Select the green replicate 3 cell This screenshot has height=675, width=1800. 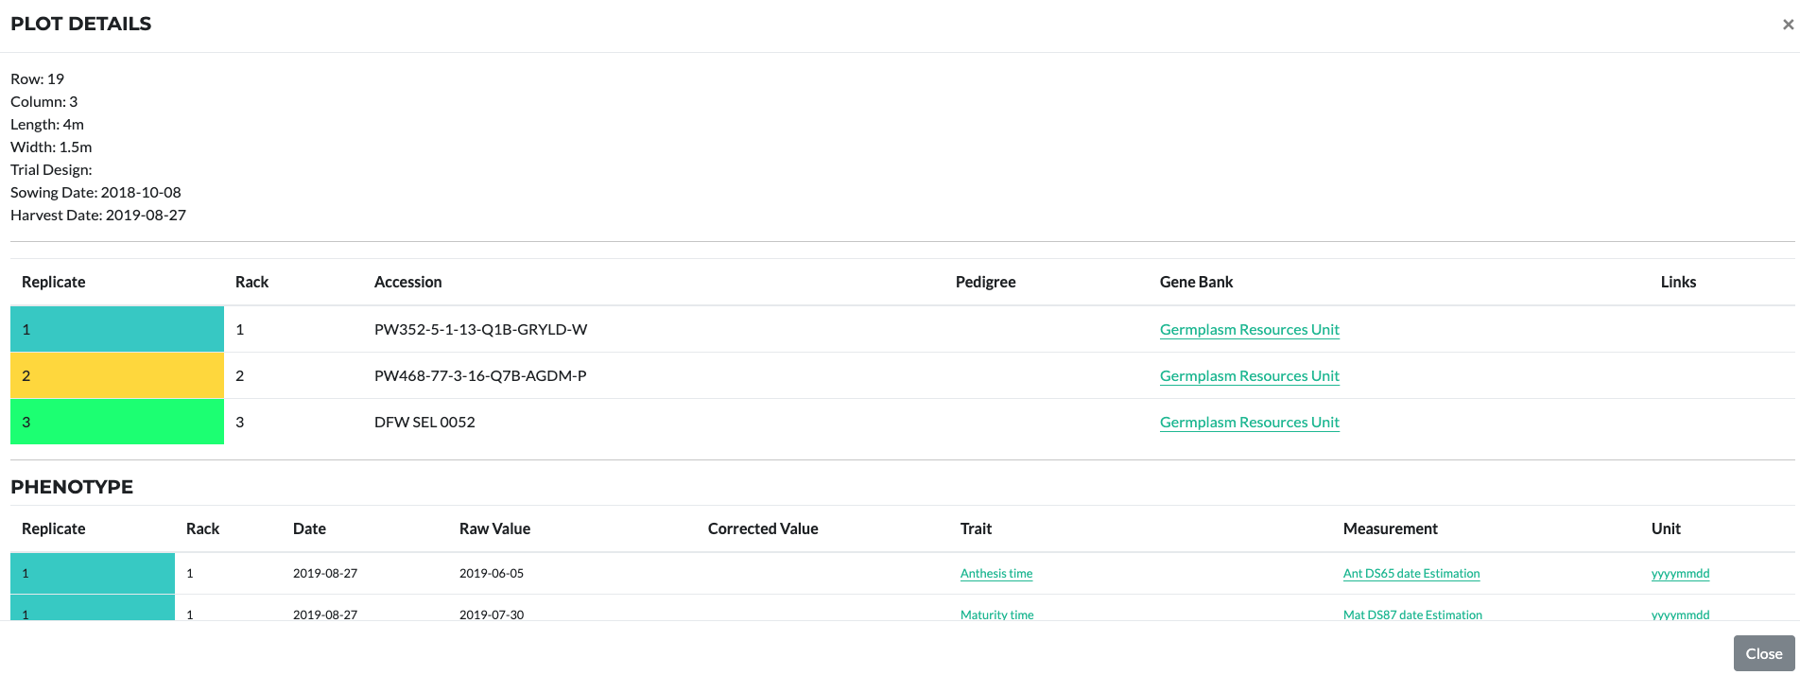click(x=117, y=422)
